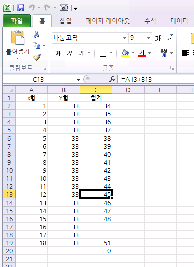Decrease font size with the small 가 button

tap(170, 38)
